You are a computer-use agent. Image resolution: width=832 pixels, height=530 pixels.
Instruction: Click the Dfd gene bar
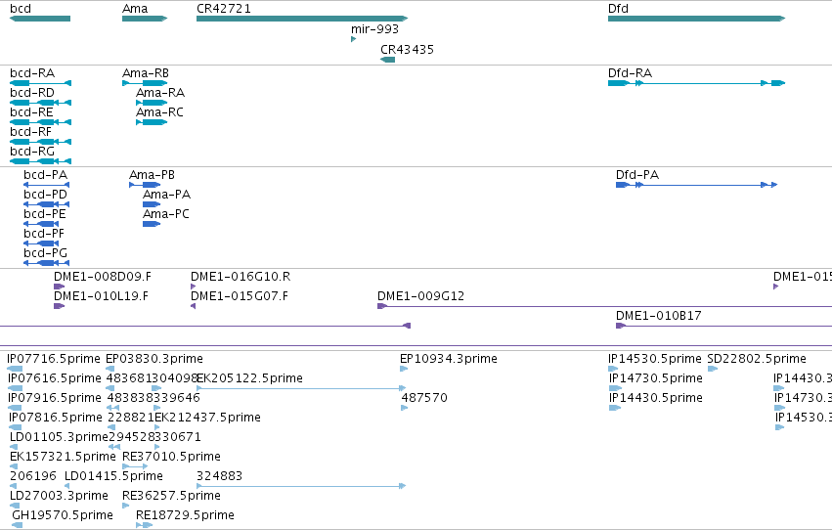click(x=697, y=19)
